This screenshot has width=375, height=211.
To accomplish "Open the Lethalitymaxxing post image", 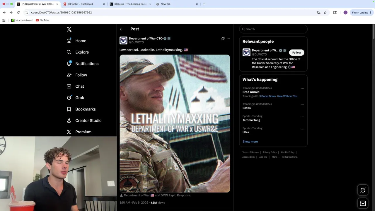I will [175, 123].
